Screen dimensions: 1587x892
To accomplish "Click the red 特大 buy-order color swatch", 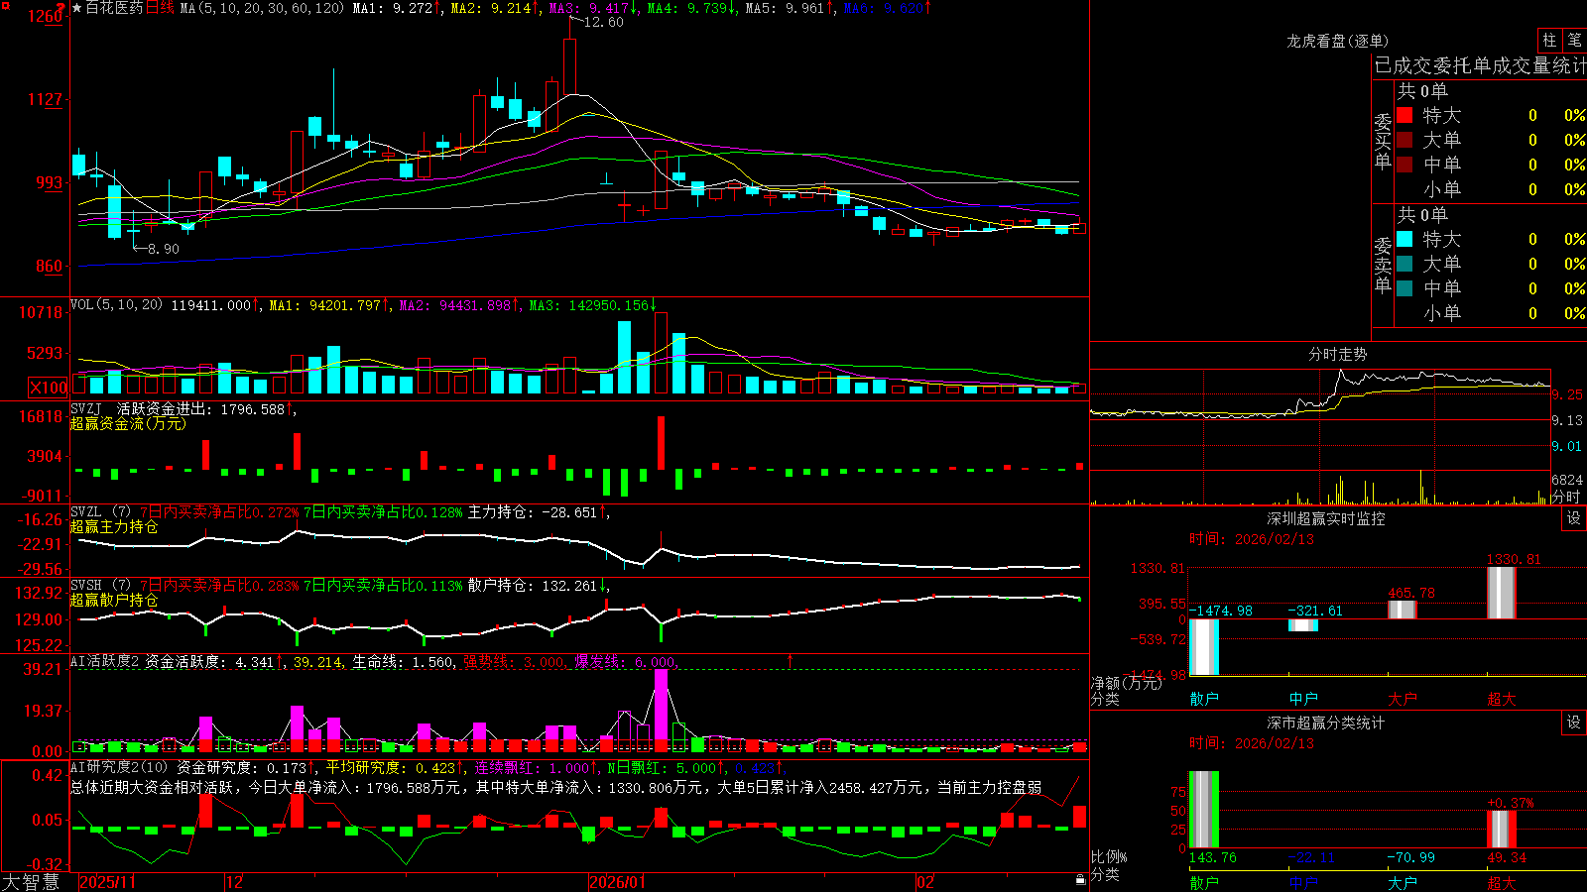I will 1404,115.
